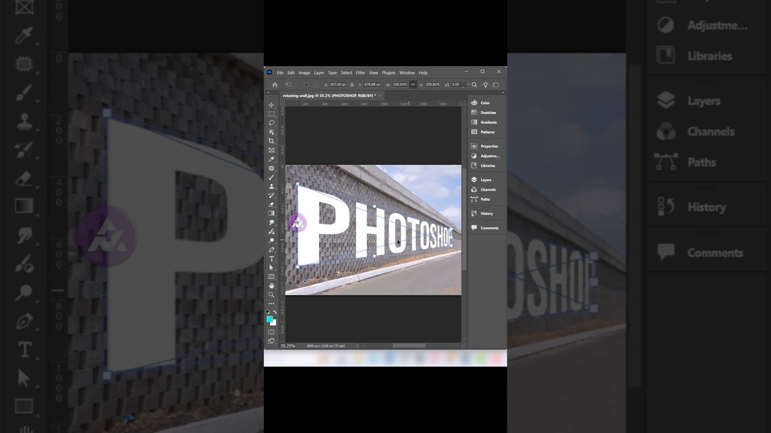This screenshot has height=433, width=771.
Task: Close the retaning-wall.jpg document tab
Action: click(x=380, y=96)
